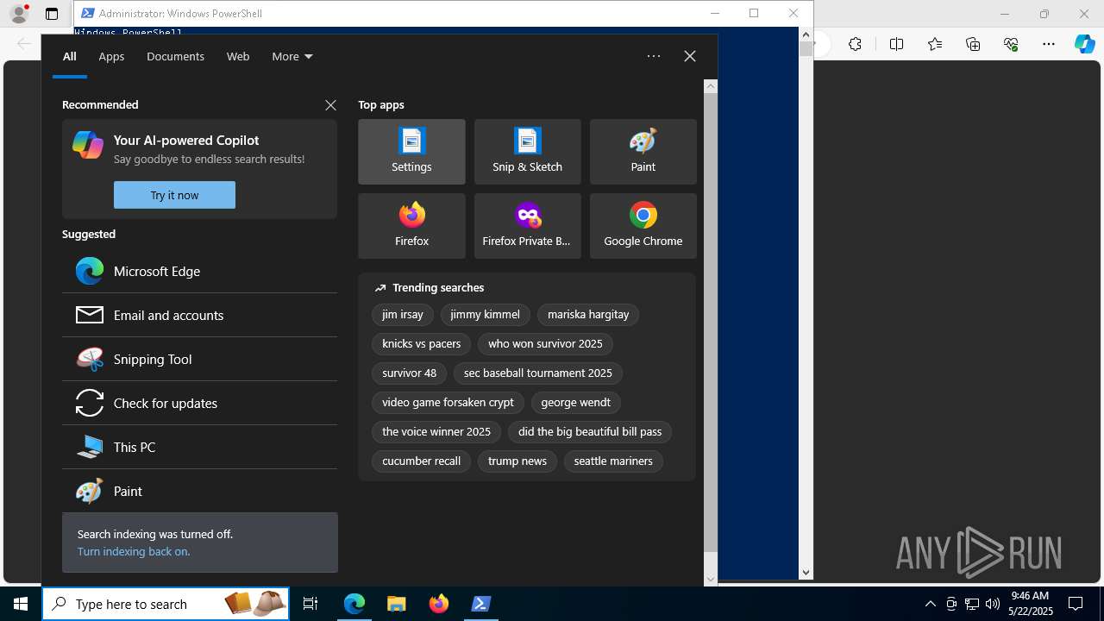This screenshot has height=621, width=1104.
Task: Click Try it now button
Action: click(174, 195)
